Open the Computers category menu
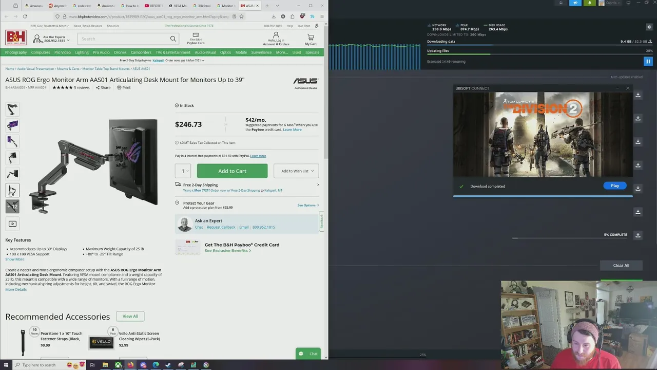Image resolution: width=657 pixels, height=370 pixels. 41,52
